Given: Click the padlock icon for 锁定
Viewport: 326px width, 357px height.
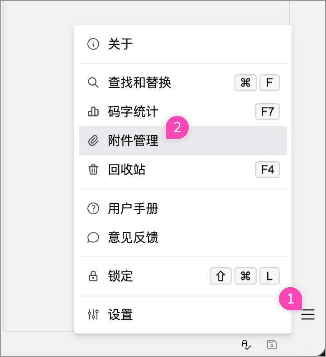Looking at the screenshot, I should pos(93,276).
